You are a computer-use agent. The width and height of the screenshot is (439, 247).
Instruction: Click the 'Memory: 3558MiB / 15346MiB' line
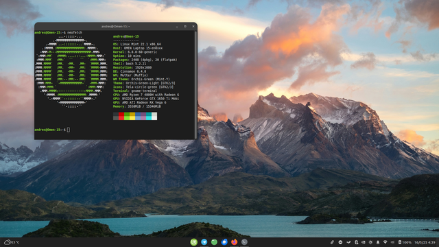[137, 107]
